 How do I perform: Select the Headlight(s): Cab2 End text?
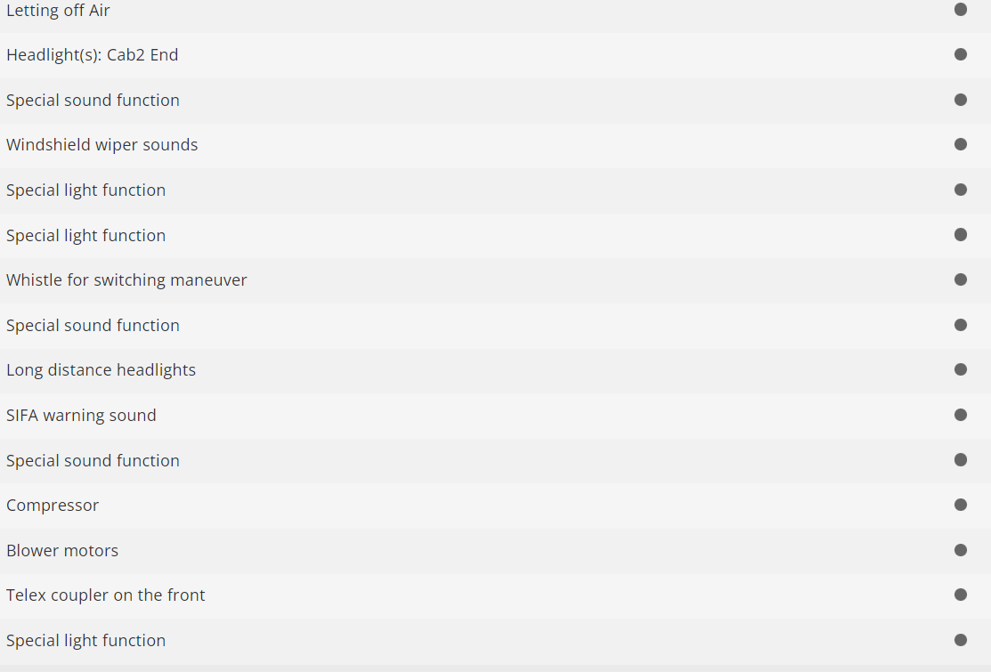coord(92,55)
